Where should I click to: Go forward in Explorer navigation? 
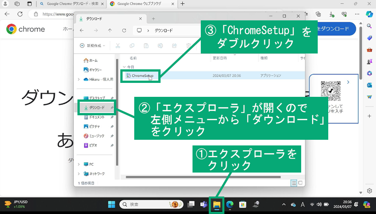click(x=96, y=31)
